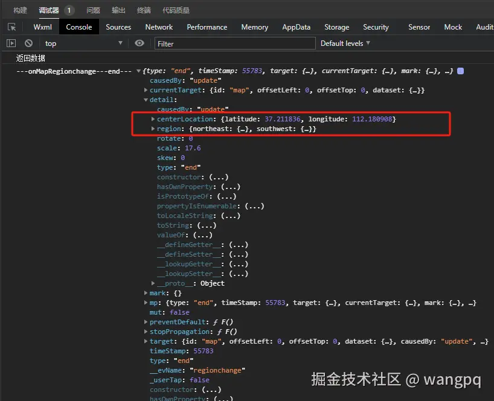The width and height of the screenshot is (494, 401).
Task: Invoke the isPrototypeOf getter
Action: [x=226, y=196]
